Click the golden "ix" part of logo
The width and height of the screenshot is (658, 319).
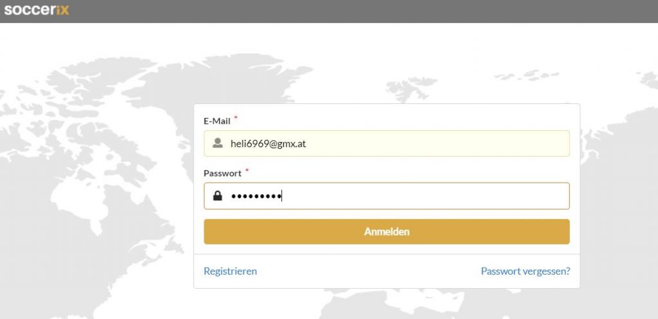tap(62, 10)
